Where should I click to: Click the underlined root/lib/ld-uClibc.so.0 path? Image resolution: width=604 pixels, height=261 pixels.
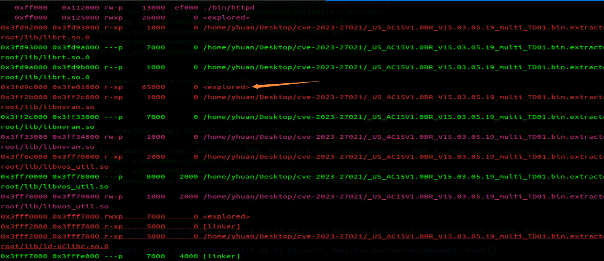54,246
